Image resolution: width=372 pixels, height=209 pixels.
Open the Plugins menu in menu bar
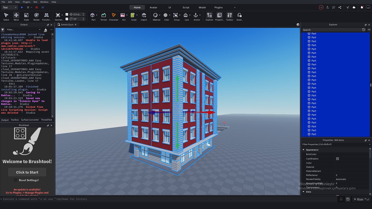26,2
